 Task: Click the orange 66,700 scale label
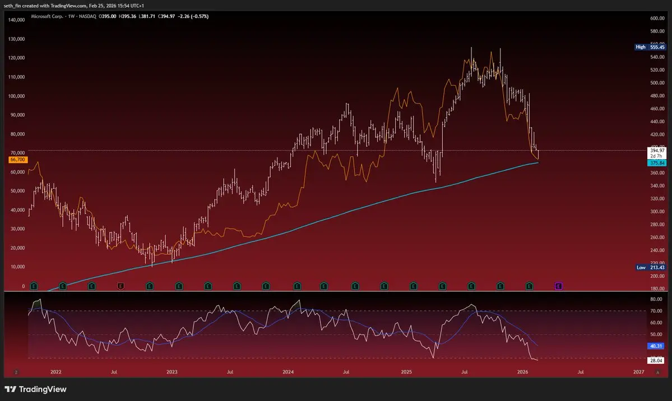(x=16, y=160)
